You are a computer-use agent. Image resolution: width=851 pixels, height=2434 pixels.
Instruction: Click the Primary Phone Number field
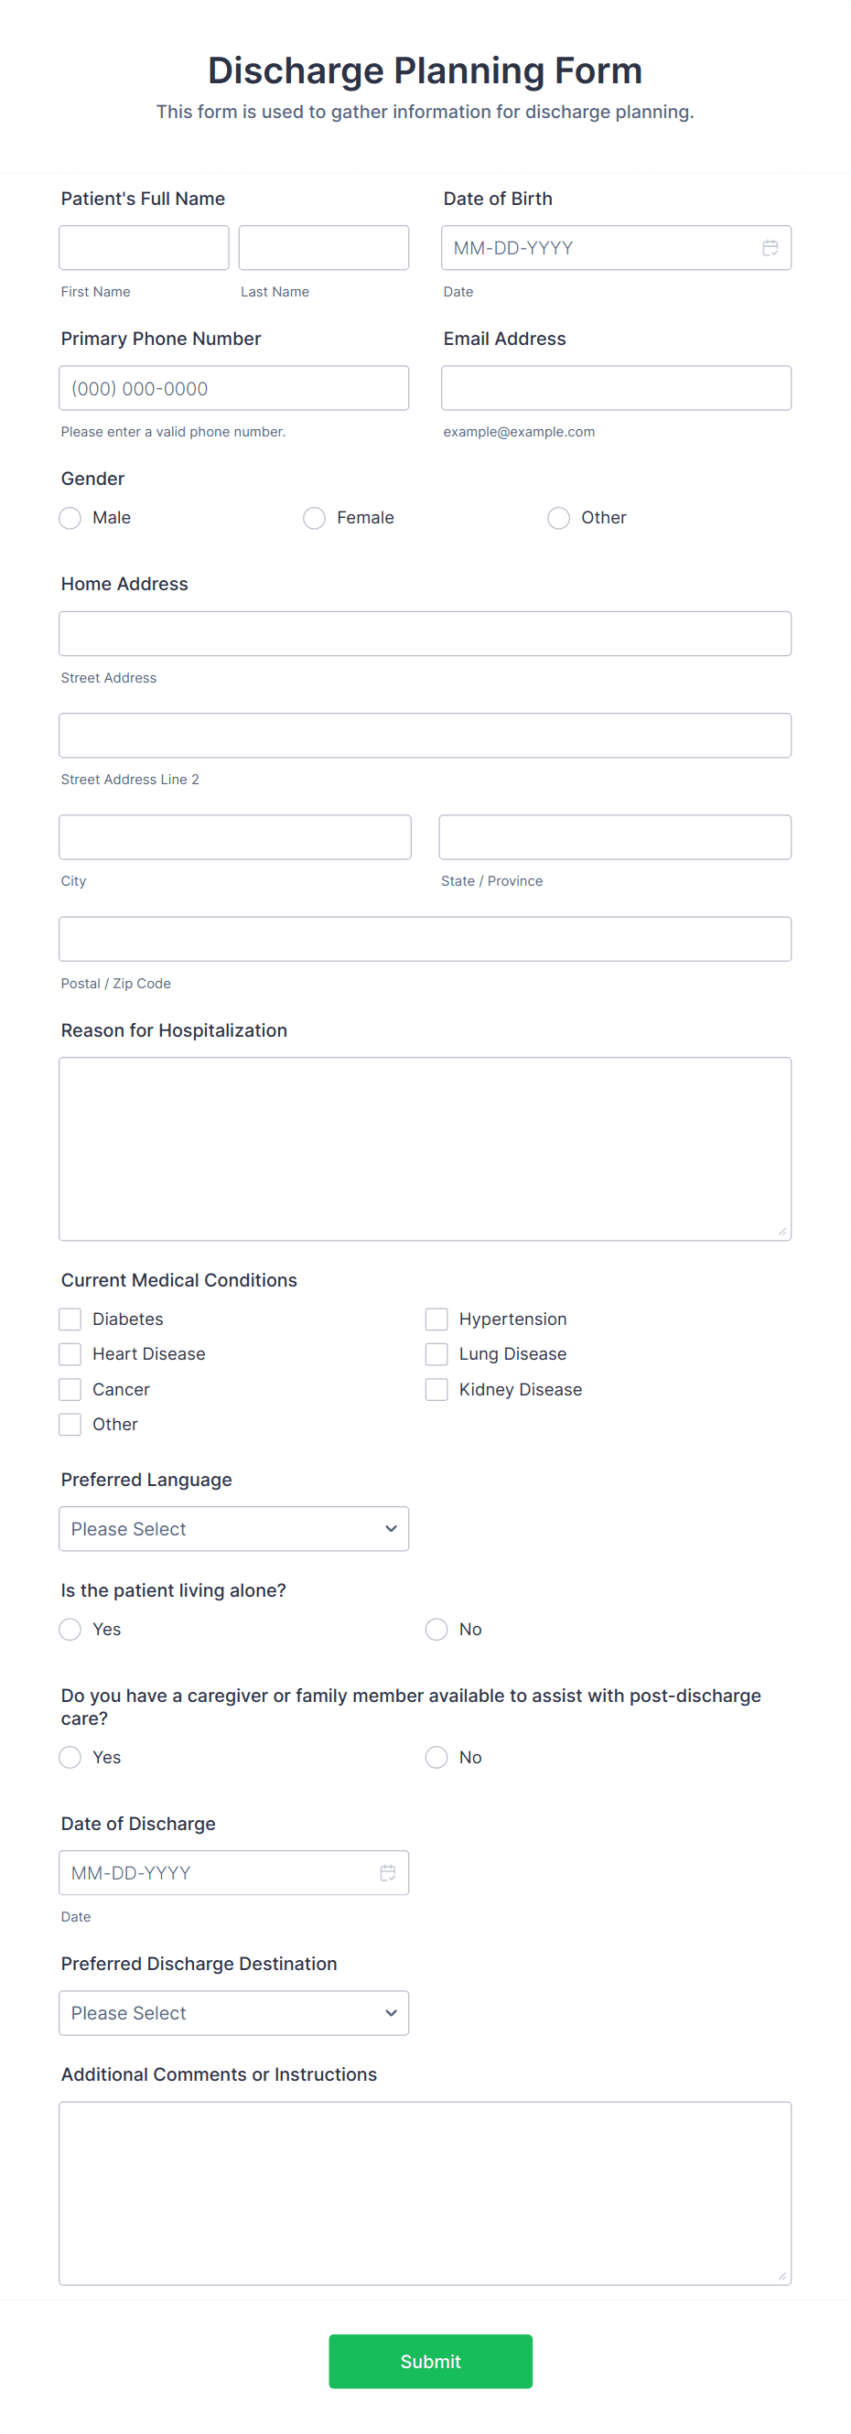tap(233, 387)
